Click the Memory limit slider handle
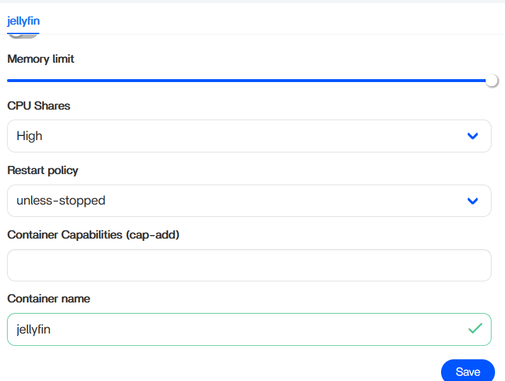The image size is (505, 381). tap(492, 80)
